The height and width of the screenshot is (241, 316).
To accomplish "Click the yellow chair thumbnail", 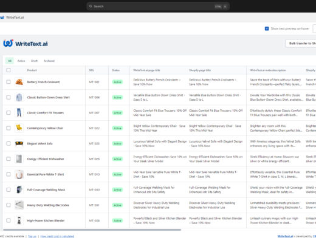I will [19, 128].
